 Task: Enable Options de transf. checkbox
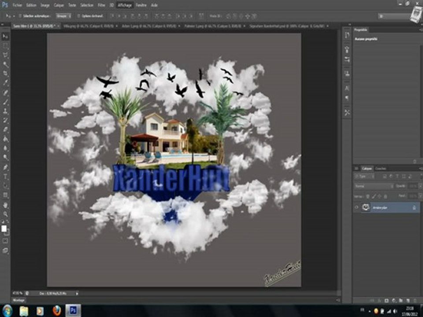(79, 16)
